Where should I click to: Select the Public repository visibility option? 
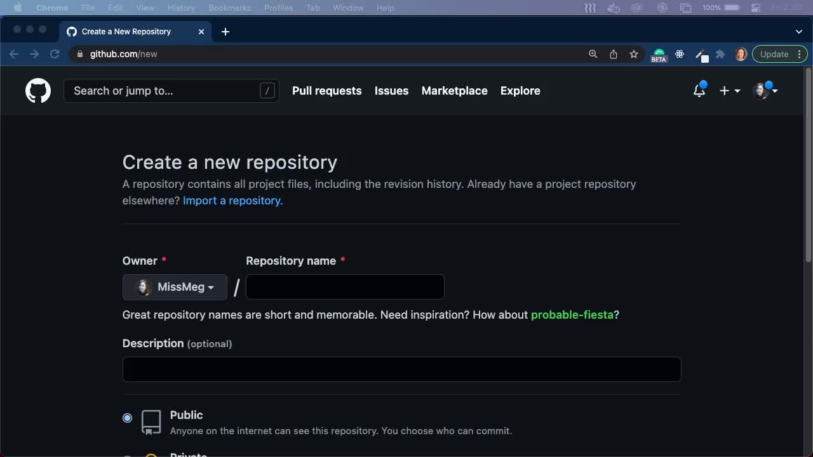(127, 418)
